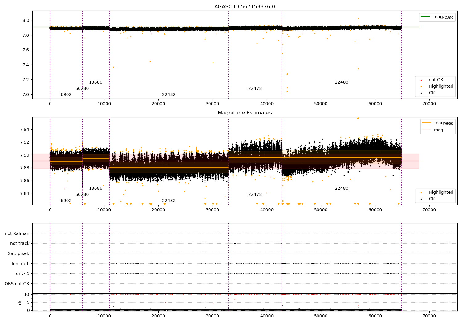Select the 'Sat. pixel.' row label

point(19,254)
